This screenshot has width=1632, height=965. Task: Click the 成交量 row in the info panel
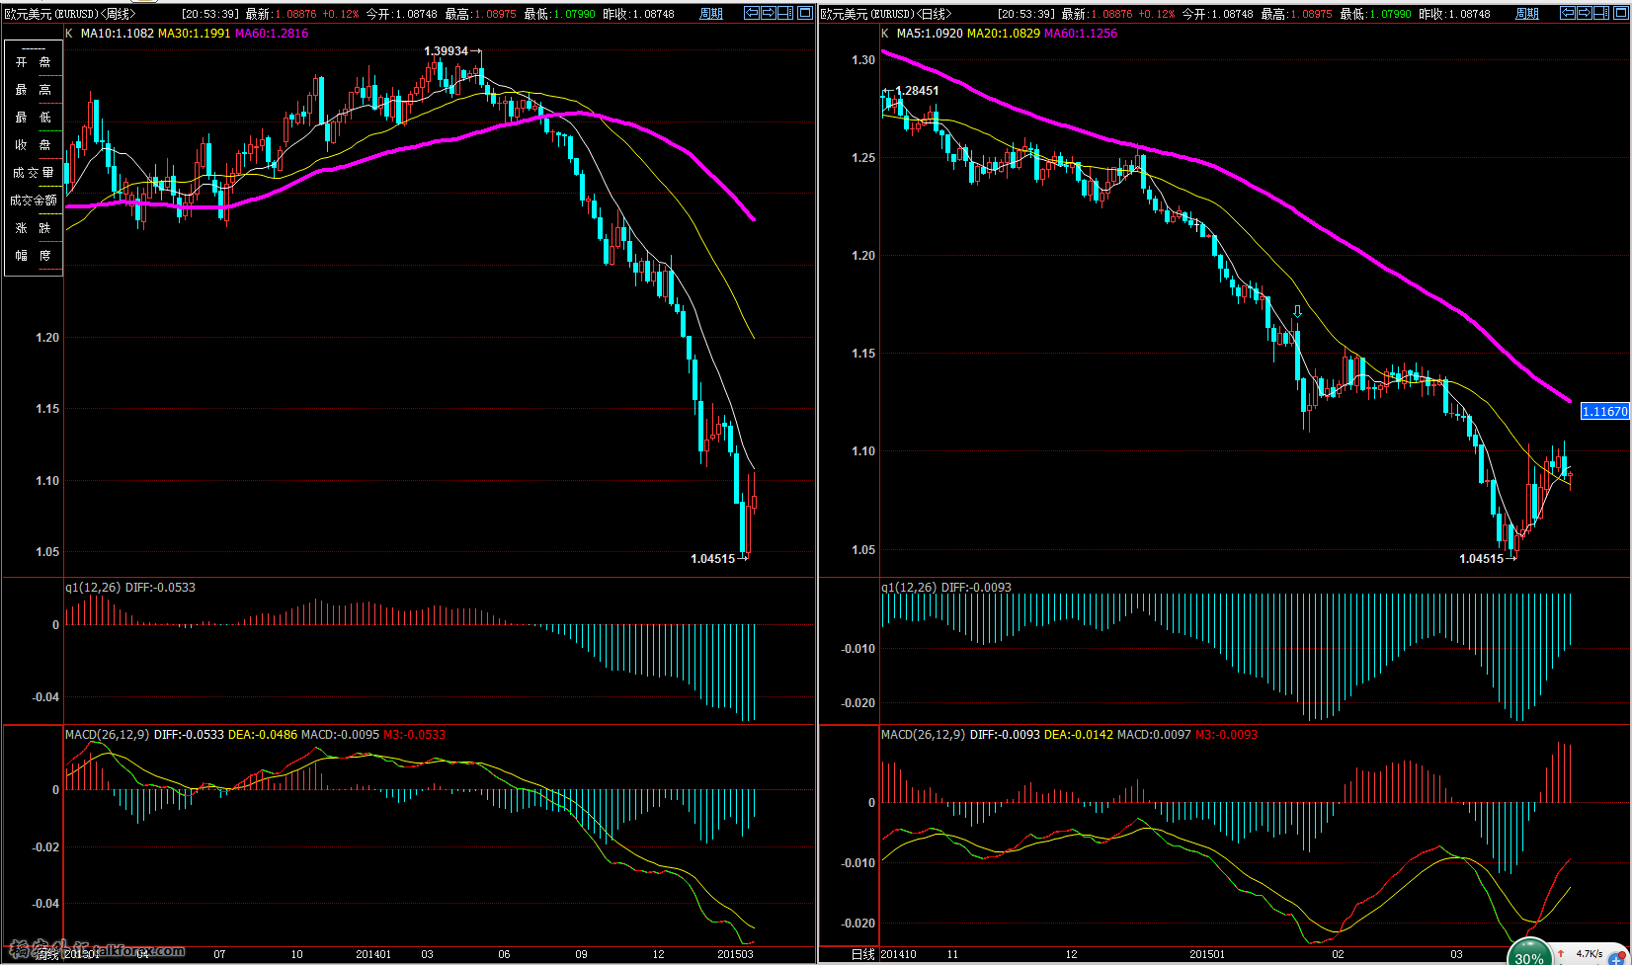34,173
